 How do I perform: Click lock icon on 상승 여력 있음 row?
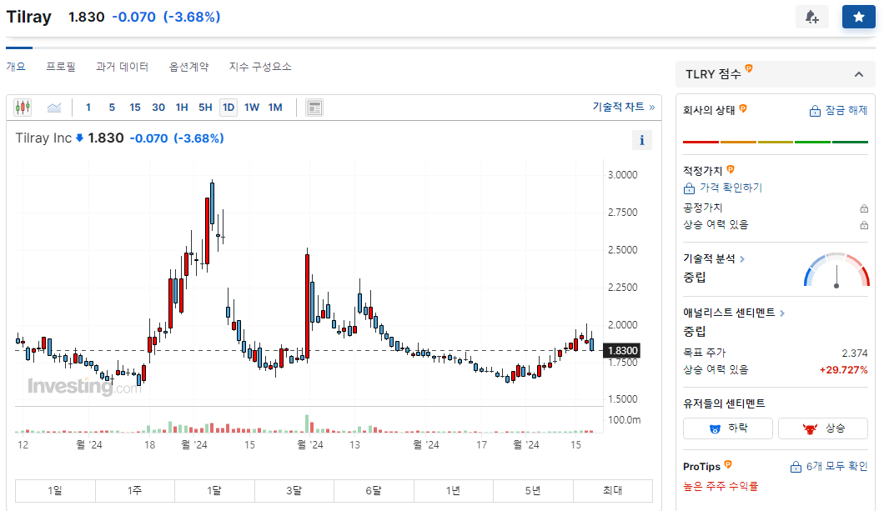click(x=863, y=225)
